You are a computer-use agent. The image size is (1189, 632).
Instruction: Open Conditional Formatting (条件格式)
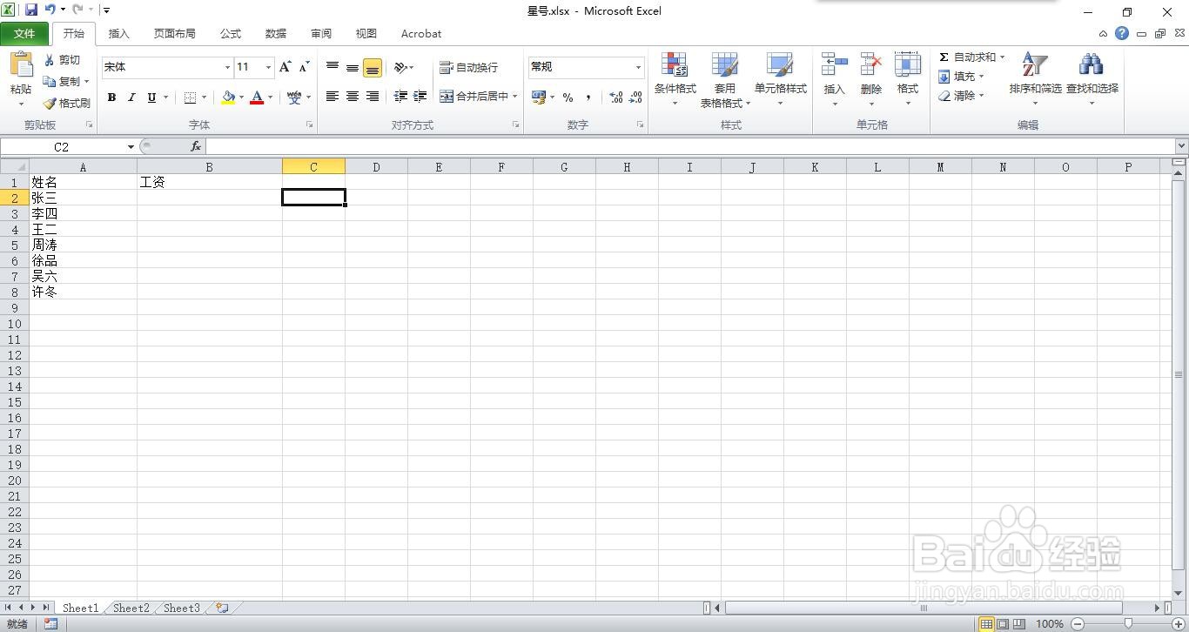[x=675, y=78]
